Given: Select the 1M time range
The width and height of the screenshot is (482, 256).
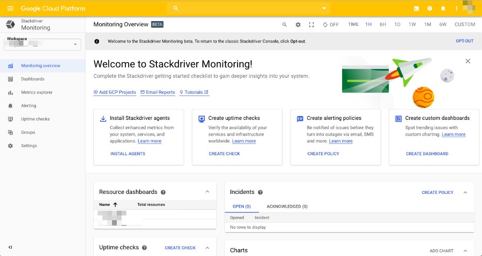Looking at the screenshot, I should click(427, 24).
